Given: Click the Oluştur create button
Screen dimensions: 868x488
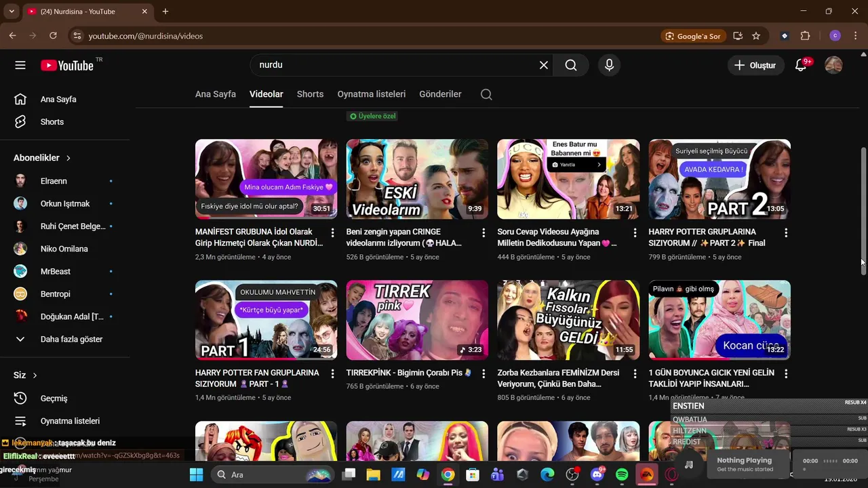Looking at the screenshot, I should 755,65.
